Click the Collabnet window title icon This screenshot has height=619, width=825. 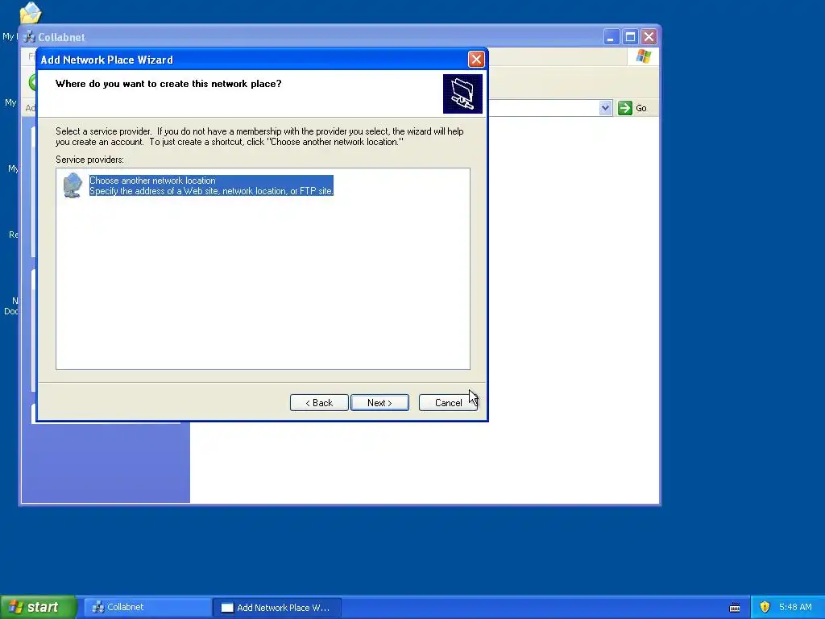tap(29, 37)
